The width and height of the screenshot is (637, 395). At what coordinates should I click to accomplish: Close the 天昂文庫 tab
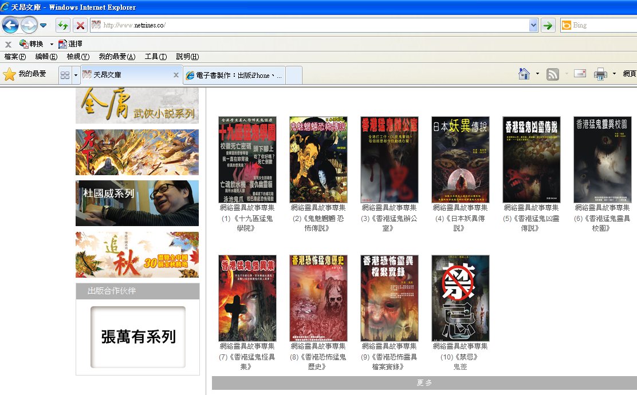176,74
